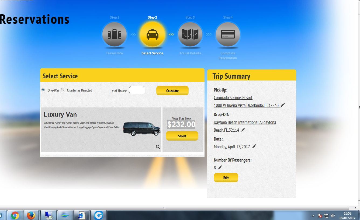360x220 pixels.
Task: Click the Select Service panel heading
Action: click(60, 76)
